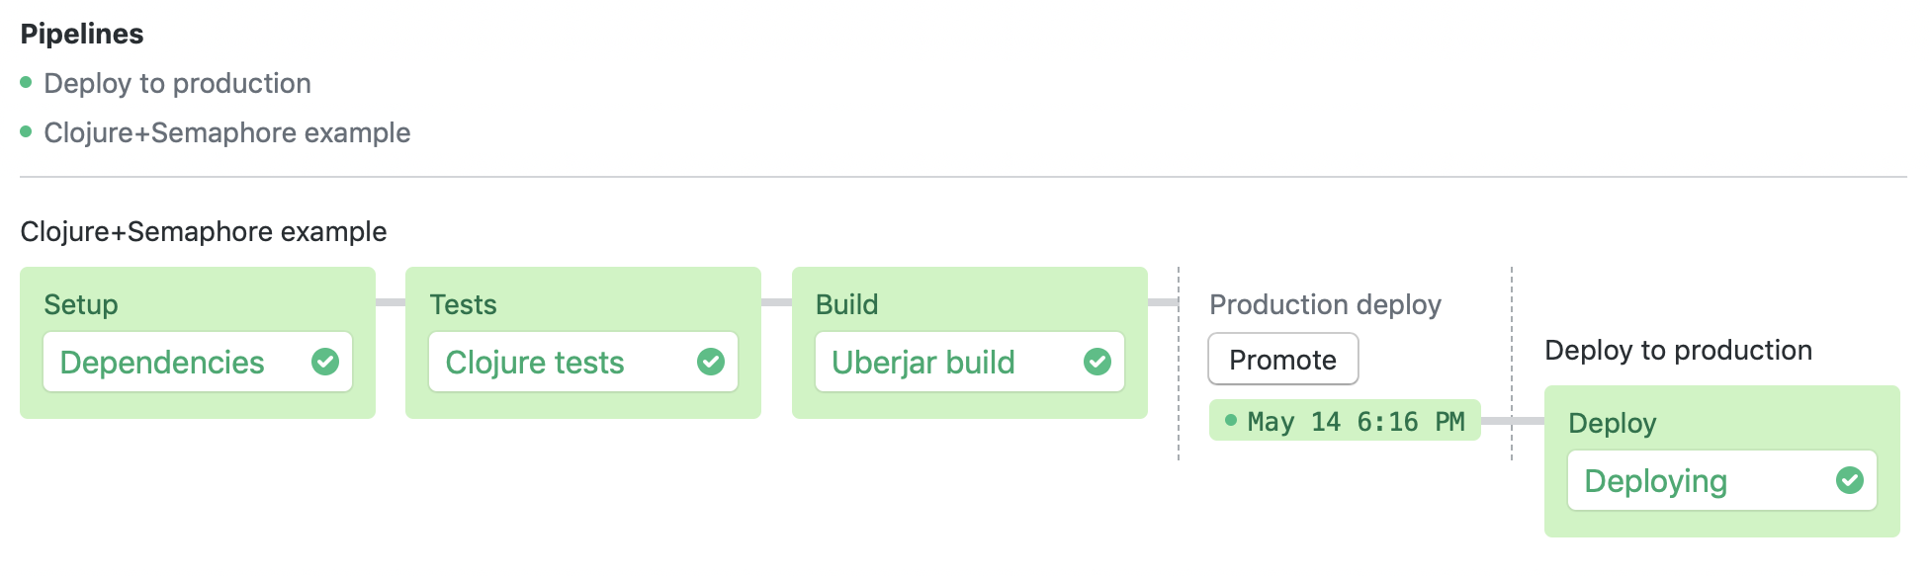1930x576 pixels.
Task: Open the Uberjar build job
Action: (970, 362)
